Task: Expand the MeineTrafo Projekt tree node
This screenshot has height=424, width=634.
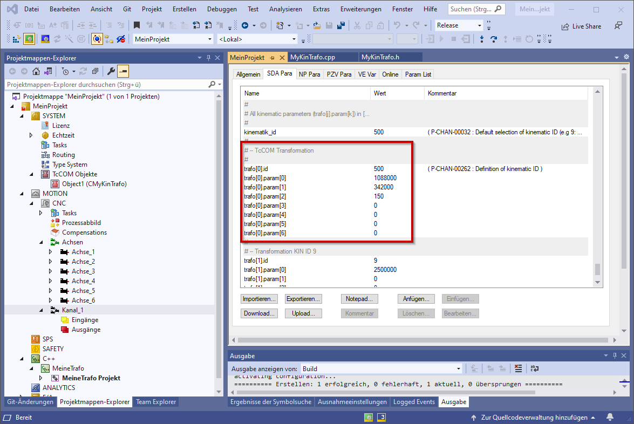Action: [x=41, y=378]
